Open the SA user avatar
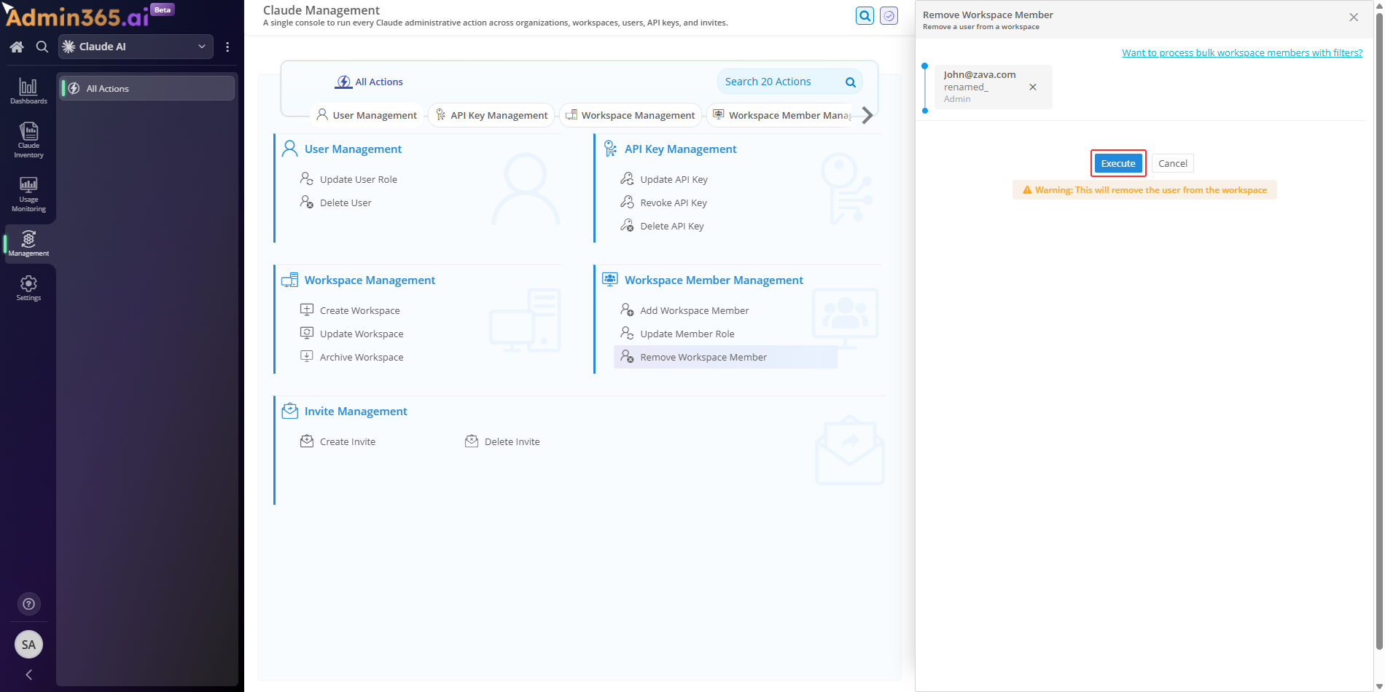 [x=28, y=645]
